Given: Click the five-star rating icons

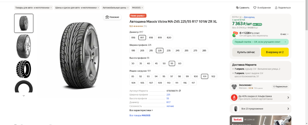Looking at the screenshot, I should 138,26.
